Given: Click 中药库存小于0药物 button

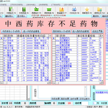Looking at the screenshot, I should [x=11, y=31].
